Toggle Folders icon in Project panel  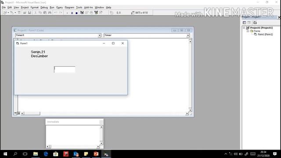[x=255, y=22]
